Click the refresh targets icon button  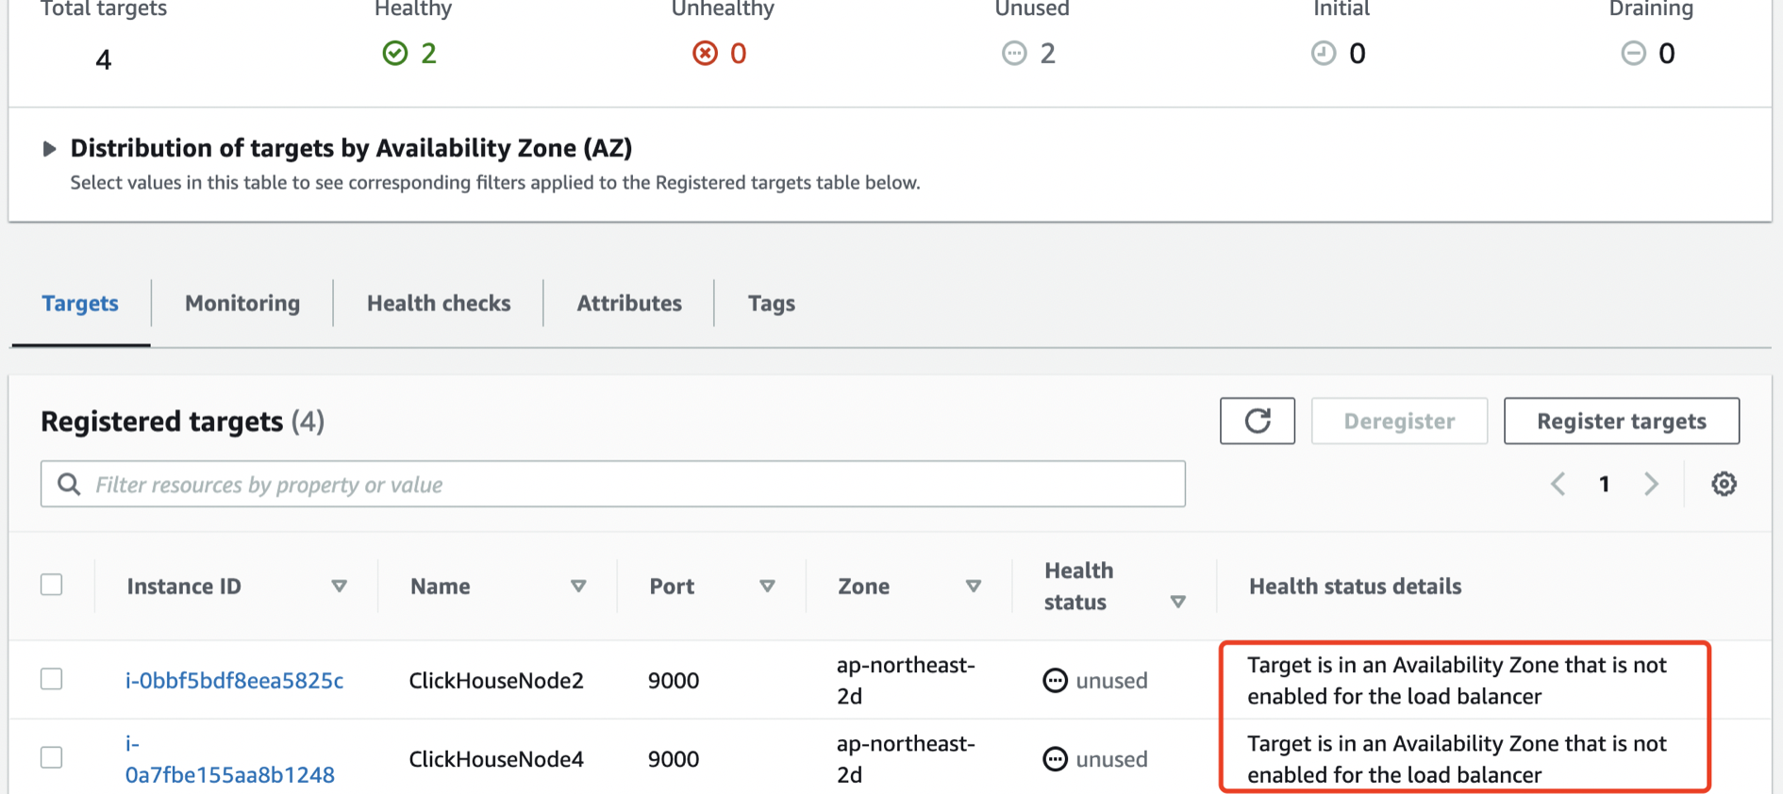pyautogui.click(x=1257, y=421)
